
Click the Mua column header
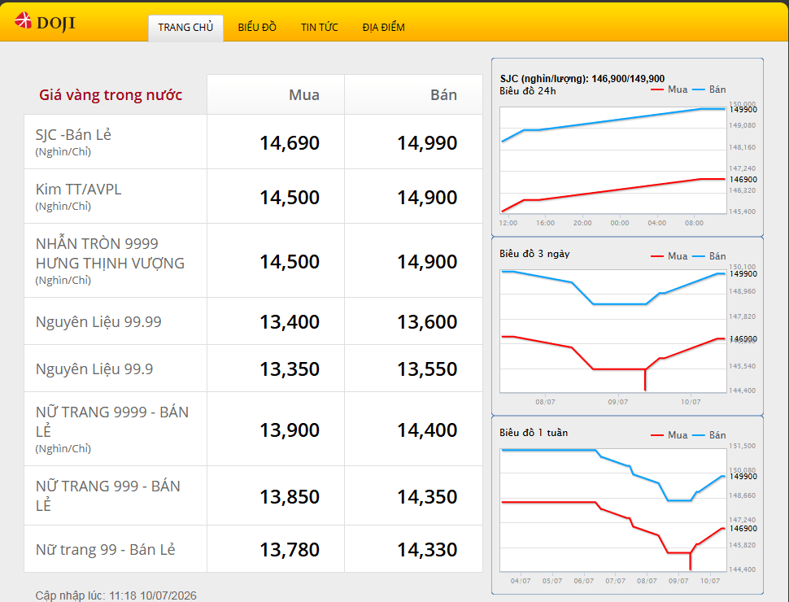click(304, 95)
